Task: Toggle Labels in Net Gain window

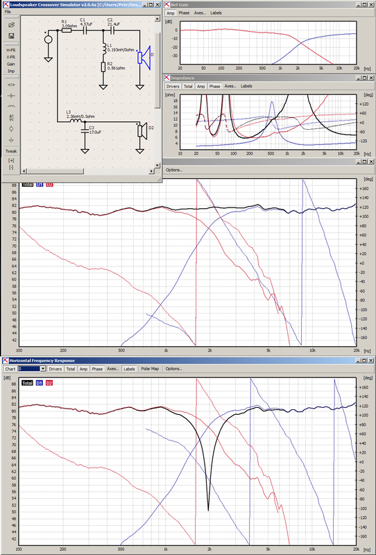Action: pyautogui.click(x=216, y=12)
